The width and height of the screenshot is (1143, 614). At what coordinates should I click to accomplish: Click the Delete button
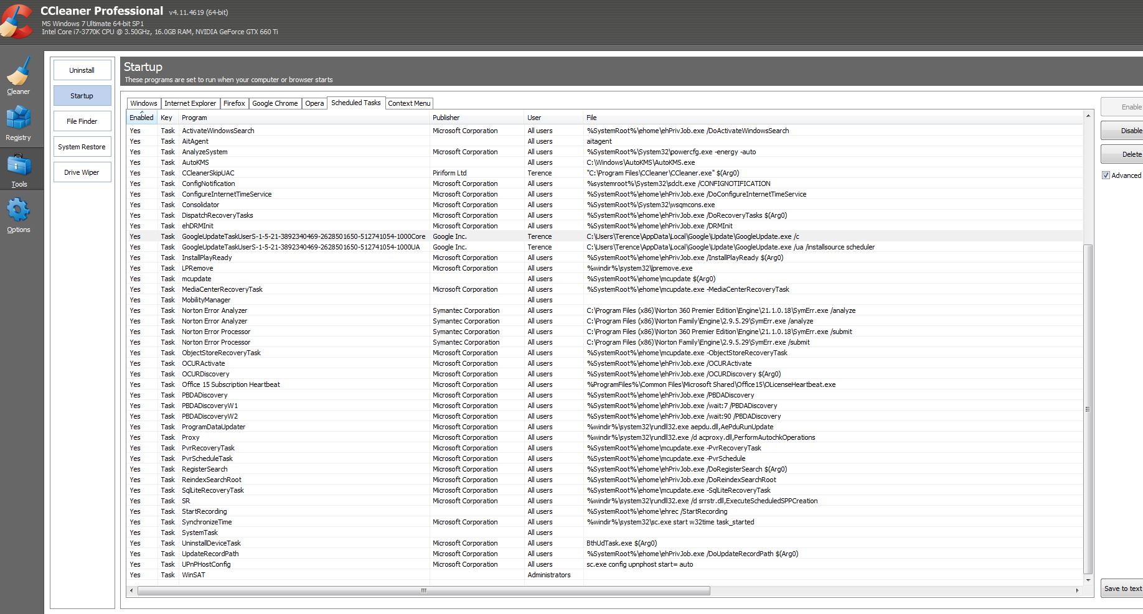[1122, 154]
